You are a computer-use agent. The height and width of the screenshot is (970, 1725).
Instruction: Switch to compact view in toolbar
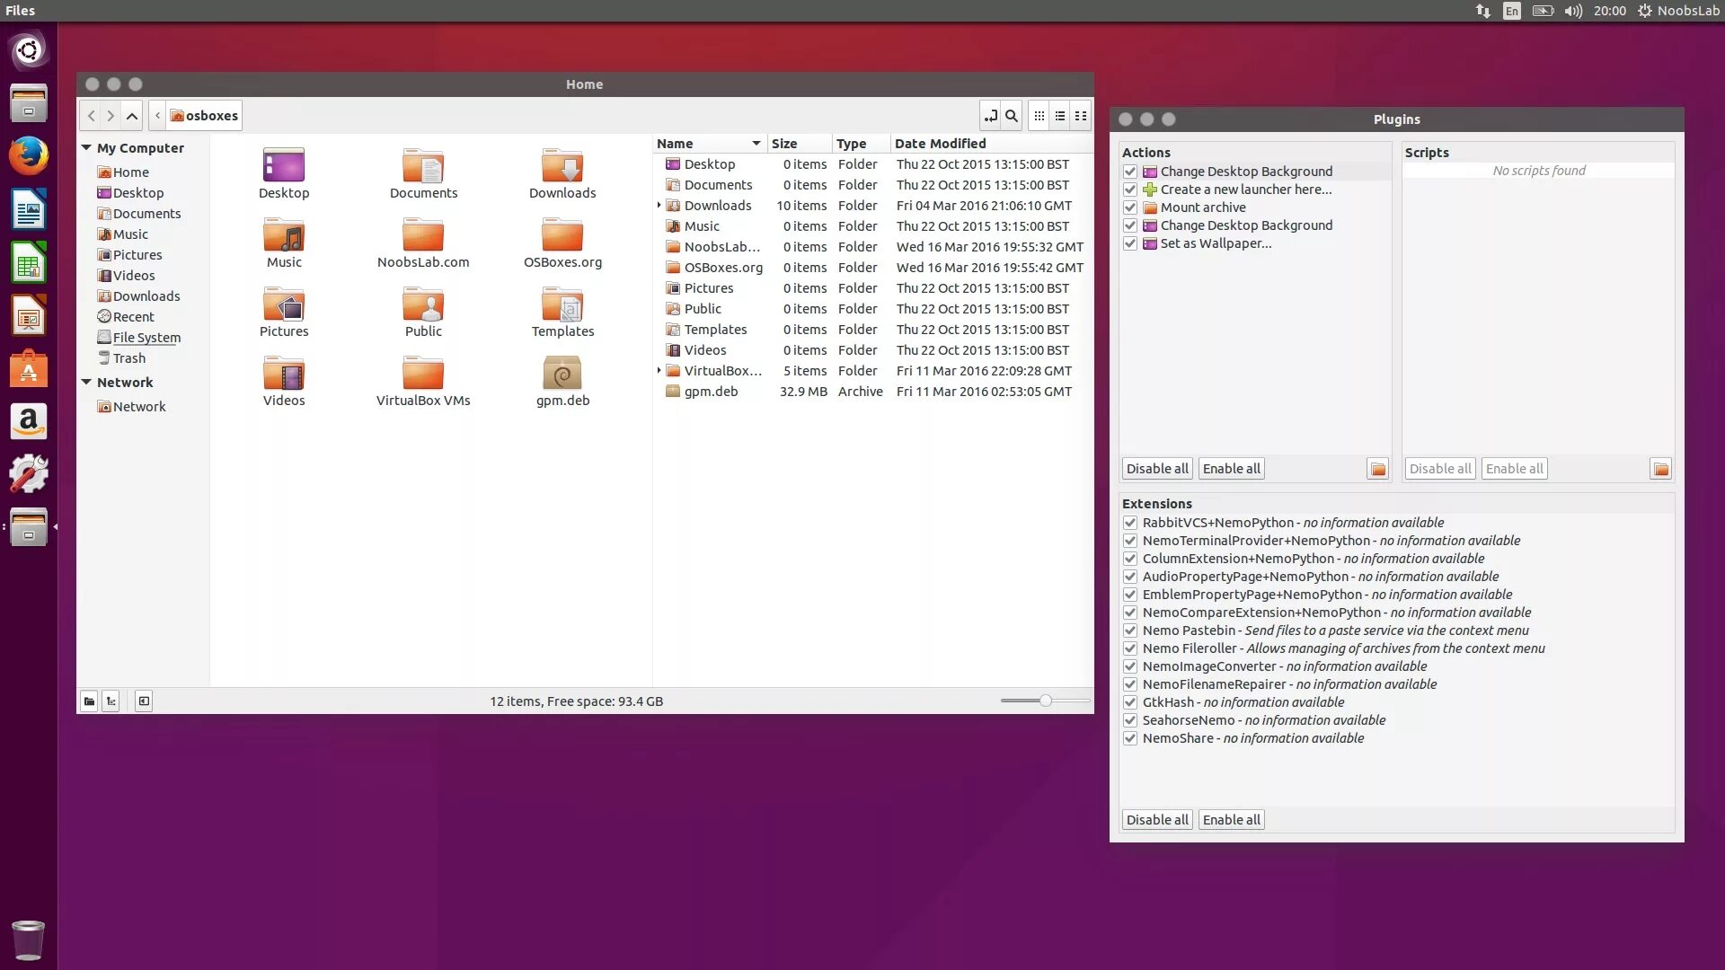pyautogui.click(x=1081, y=116)
